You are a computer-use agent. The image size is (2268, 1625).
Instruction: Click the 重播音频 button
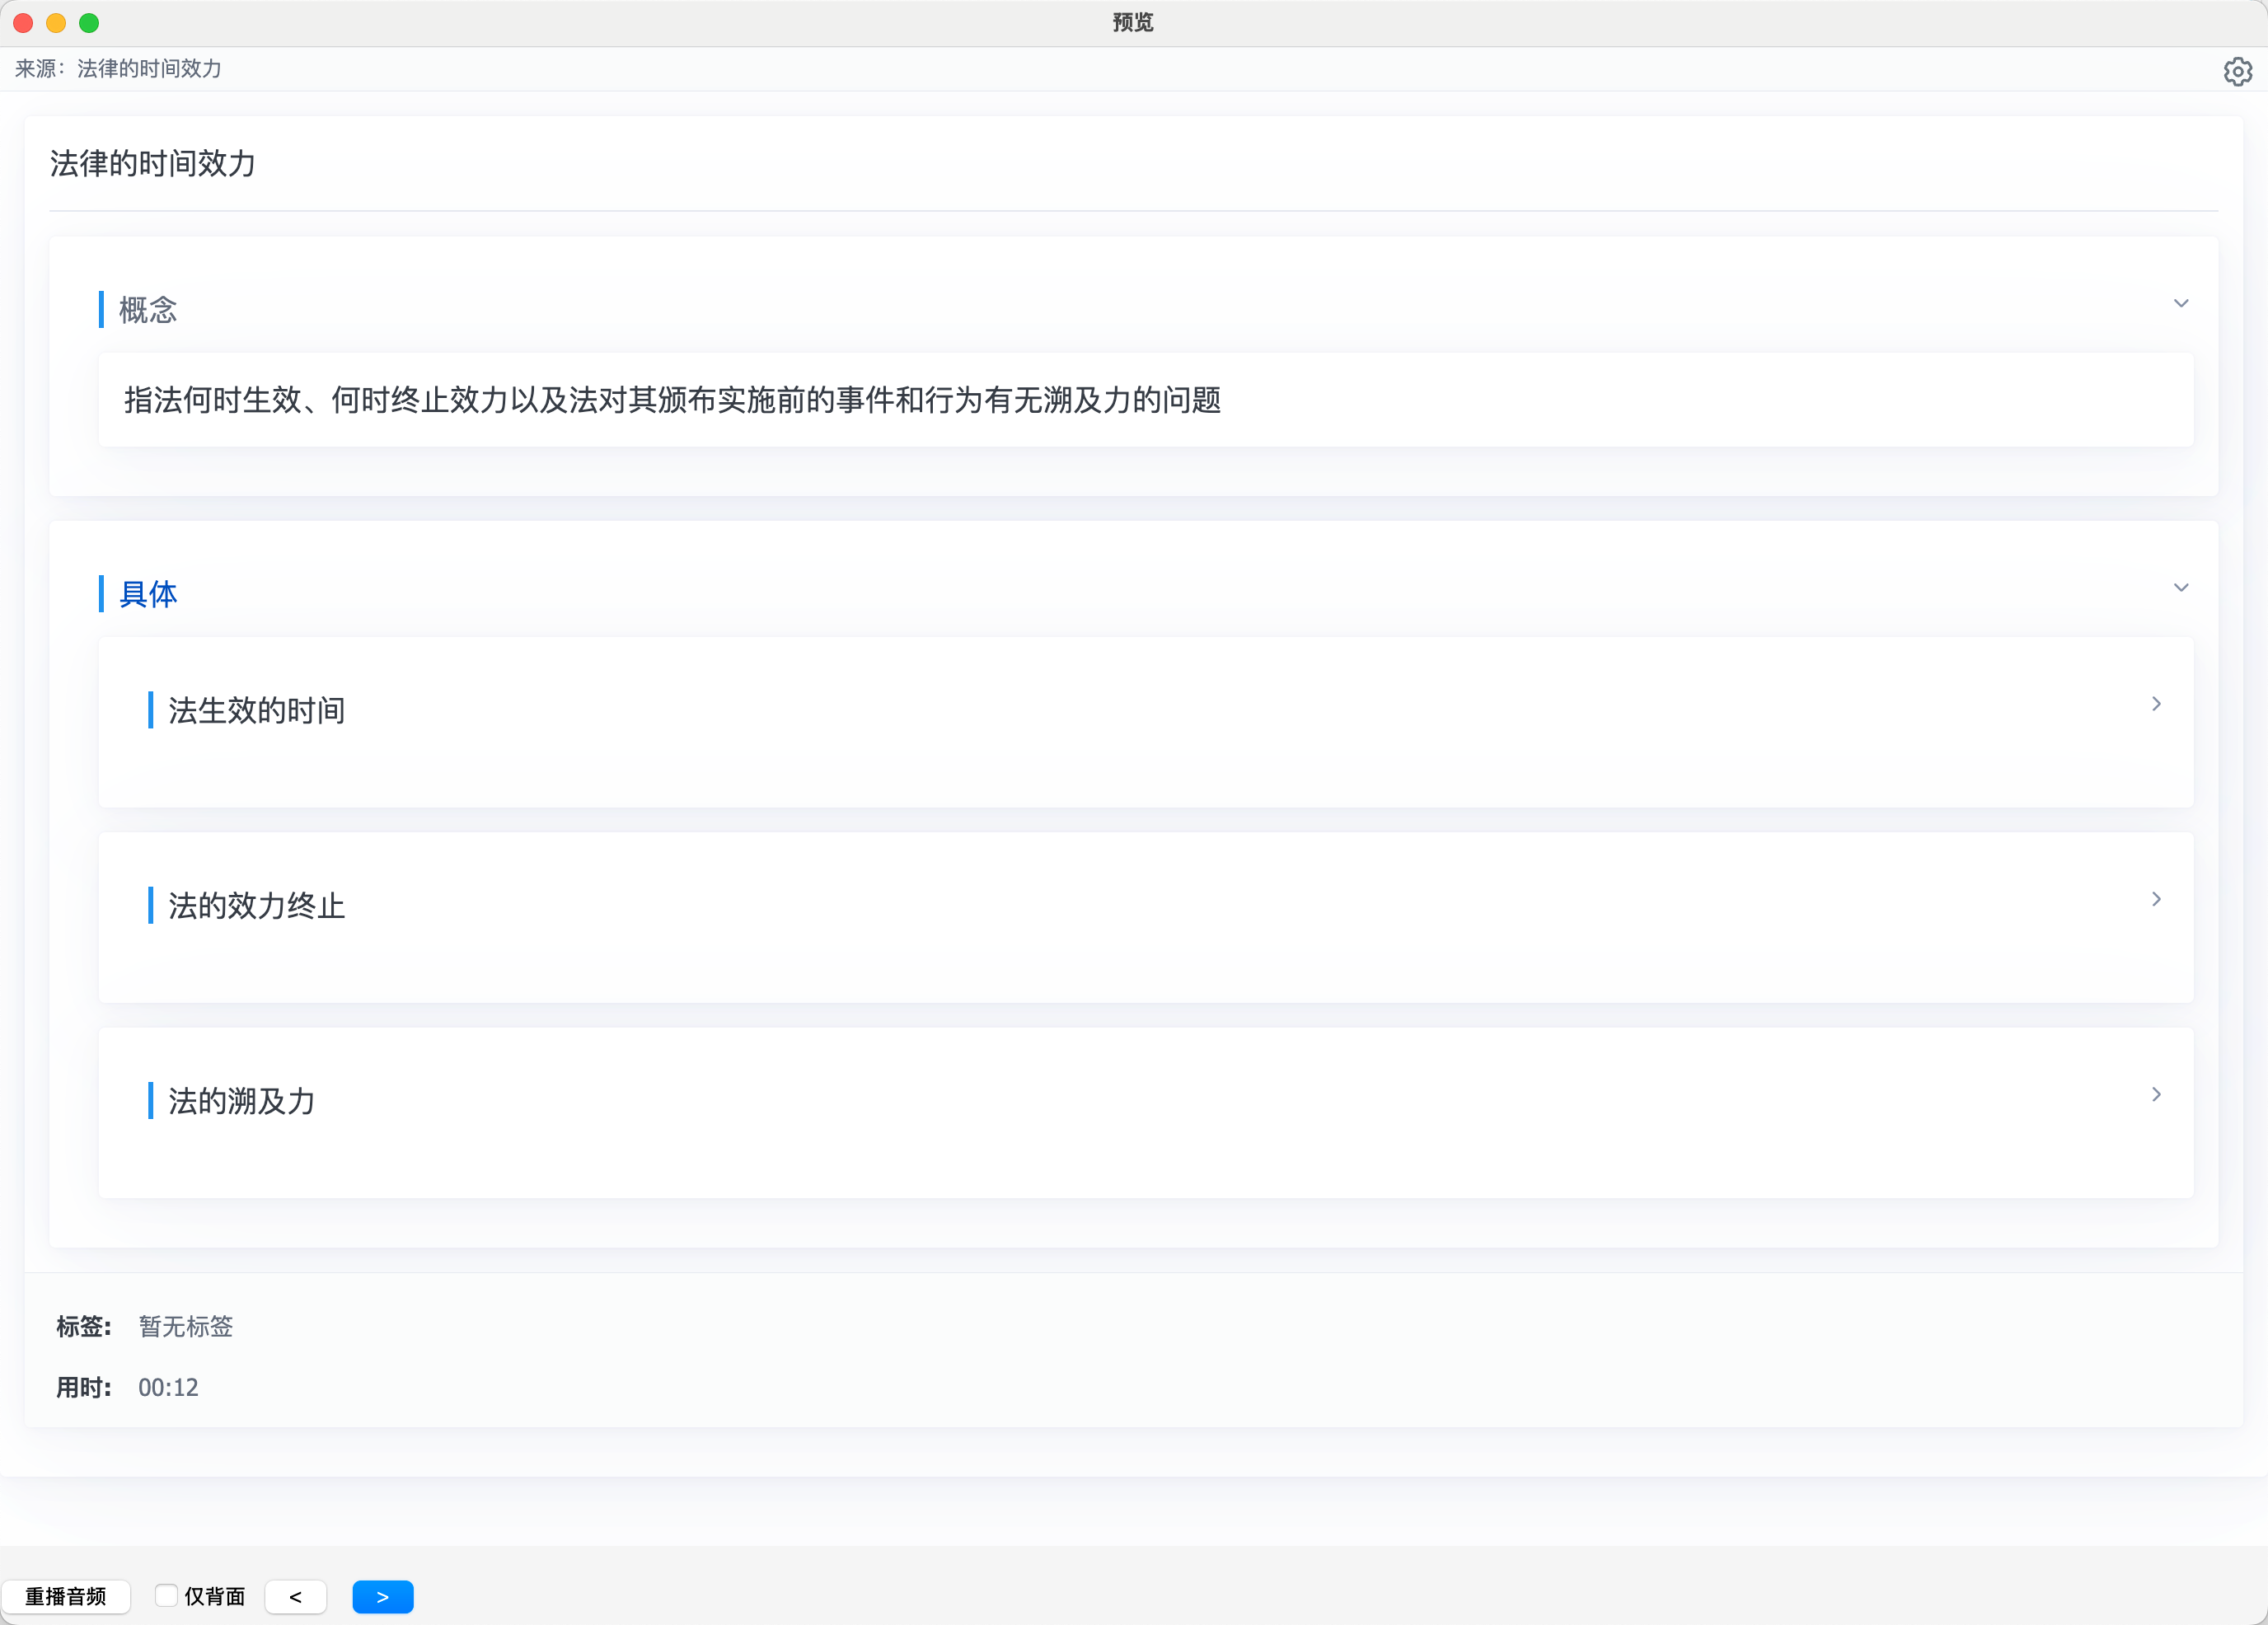click(66, 1597)
